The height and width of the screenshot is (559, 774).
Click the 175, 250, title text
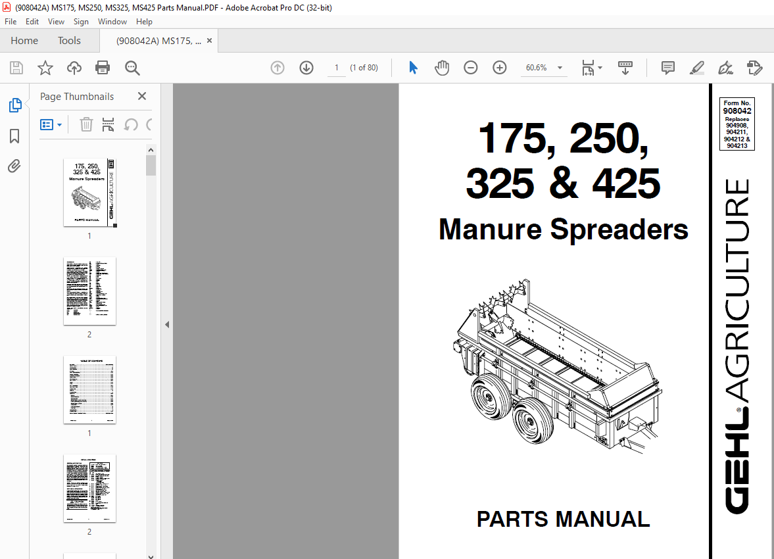point(563,138)
